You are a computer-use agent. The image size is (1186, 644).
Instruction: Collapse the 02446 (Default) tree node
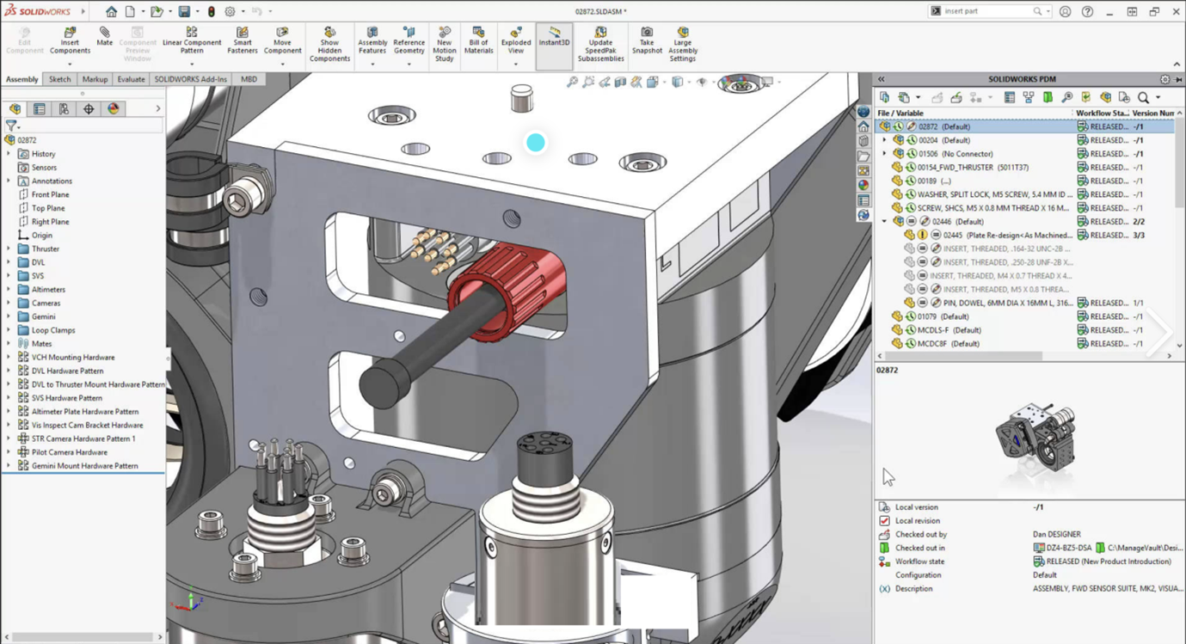coord(884,222)
